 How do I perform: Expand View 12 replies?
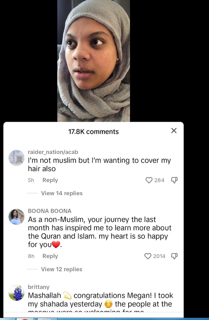(x=61, y=269)
